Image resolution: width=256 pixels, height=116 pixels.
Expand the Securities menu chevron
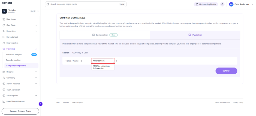(36, 31)
